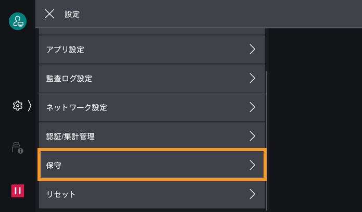
Task: Open the green user login icon
Action: pos(18,21)
